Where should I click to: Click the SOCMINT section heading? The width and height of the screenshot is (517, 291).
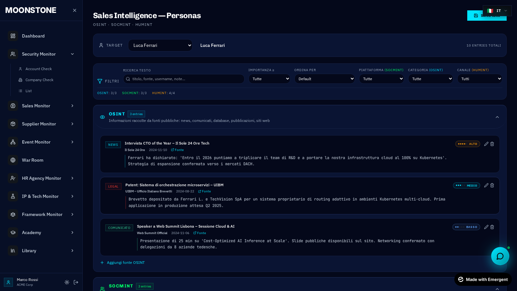click(x=121, y=286)
